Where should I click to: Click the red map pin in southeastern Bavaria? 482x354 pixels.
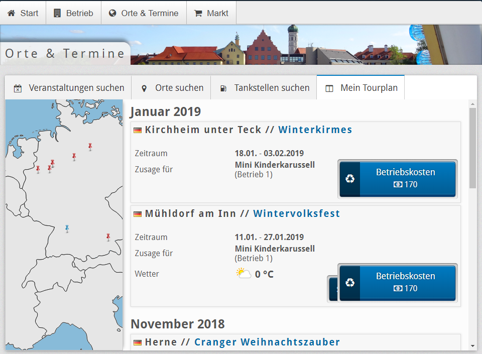108,237
